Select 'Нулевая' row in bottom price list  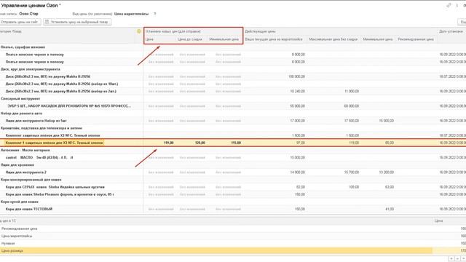(x=233, y=244)
